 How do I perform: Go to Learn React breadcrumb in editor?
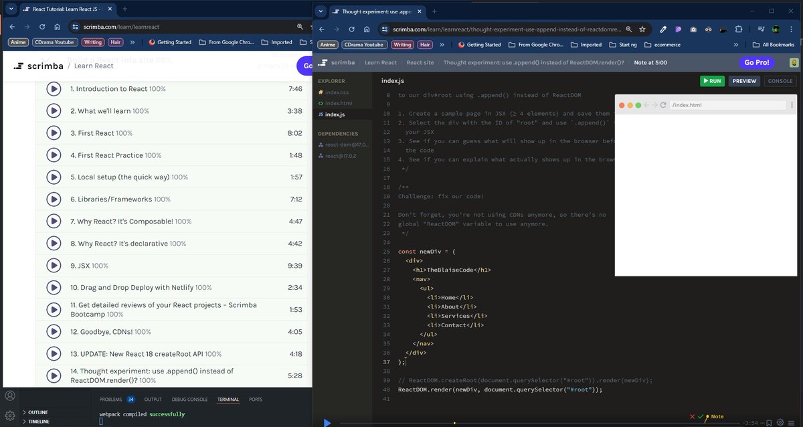(380, 62)
